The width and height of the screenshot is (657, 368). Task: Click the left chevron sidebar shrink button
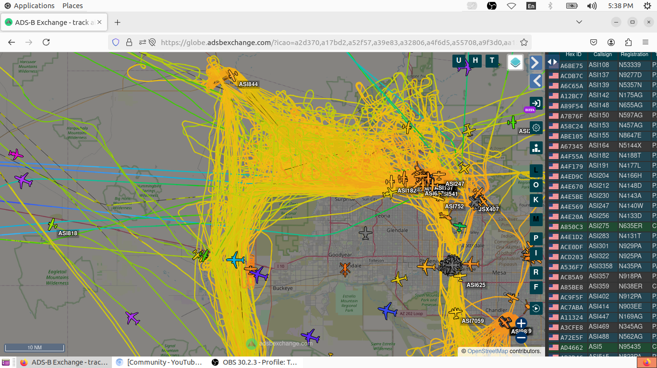coord(536,80)
